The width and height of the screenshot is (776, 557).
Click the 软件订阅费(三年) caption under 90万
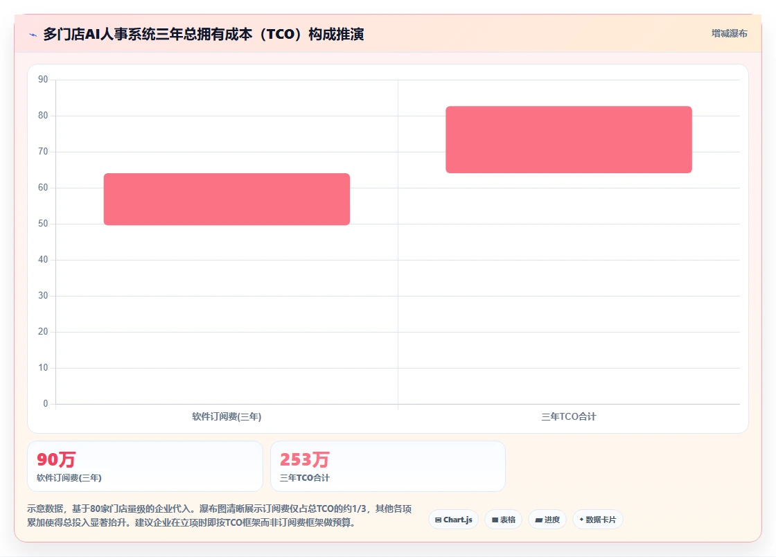[69, 478]
